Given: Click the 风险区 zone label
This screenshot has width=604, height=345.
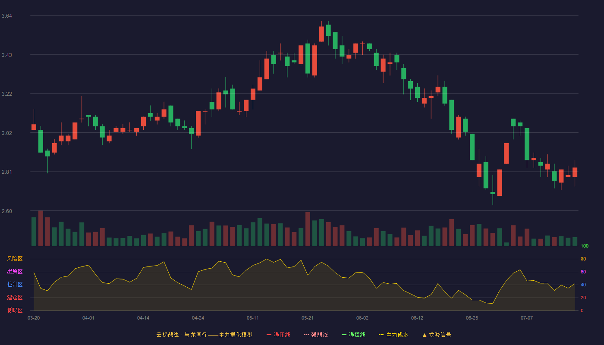Looking at the screenshot, I should click(x=15, y=259).
